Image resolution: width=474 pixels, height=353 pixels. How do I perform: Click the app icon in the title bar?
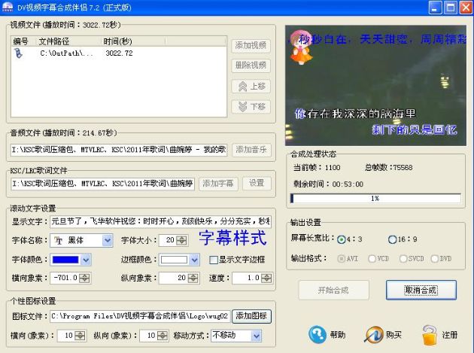(8, 8)
